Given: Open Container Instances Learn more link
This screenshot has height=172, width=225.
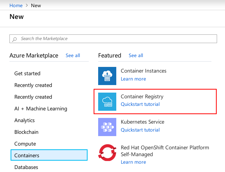Looking at the screenshot, I should pos(133,79).
